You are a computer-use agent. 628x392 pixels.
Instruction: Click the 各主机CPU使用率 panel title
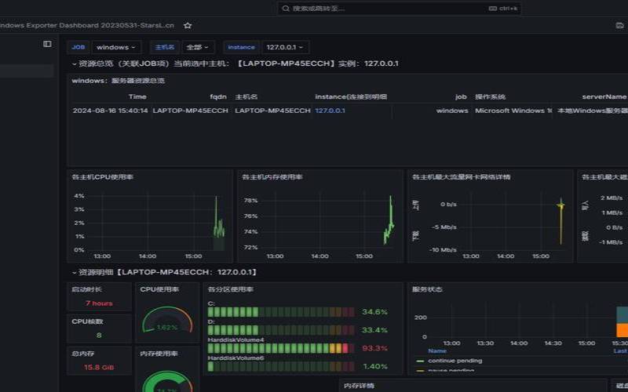coord(103,177)
